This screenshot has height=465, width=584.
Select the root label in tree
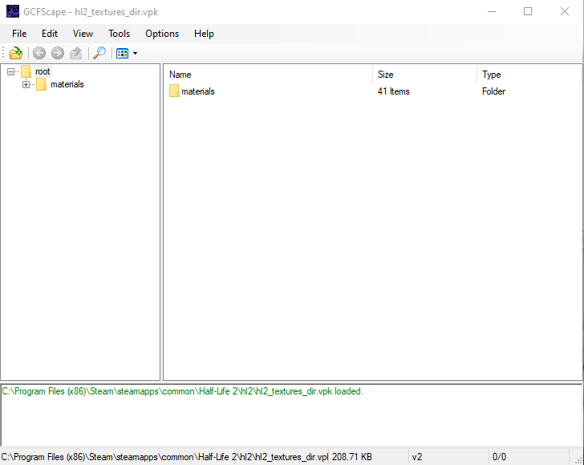pos(43,71)
